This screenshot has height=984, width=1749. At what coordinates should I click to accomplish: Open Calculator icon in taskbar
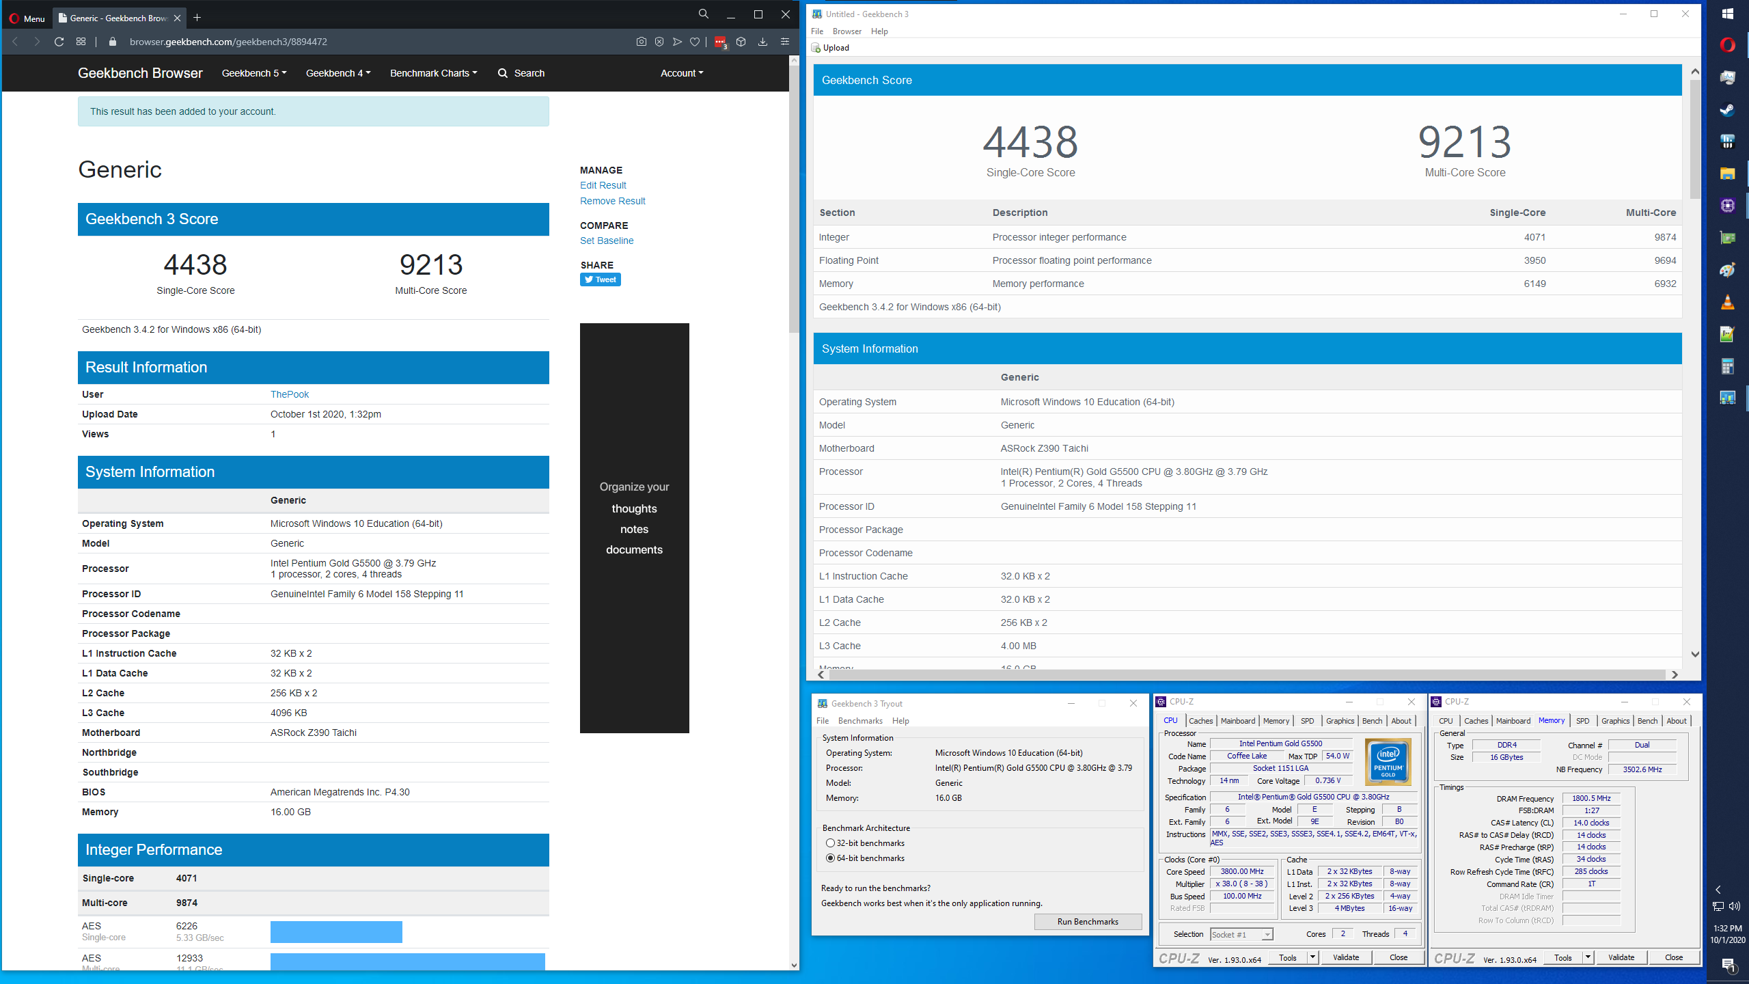click(1728, 366)
